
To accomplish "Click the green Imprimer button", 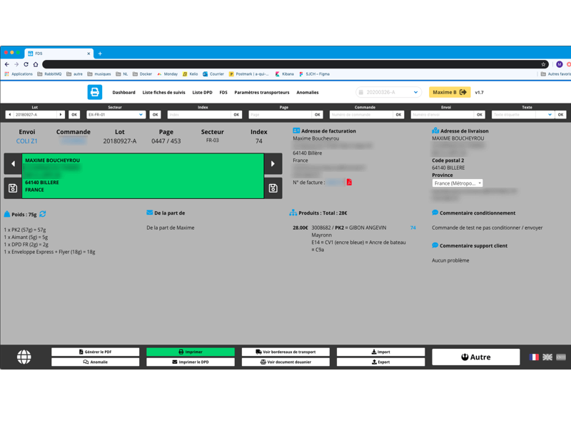I will 191,352.
